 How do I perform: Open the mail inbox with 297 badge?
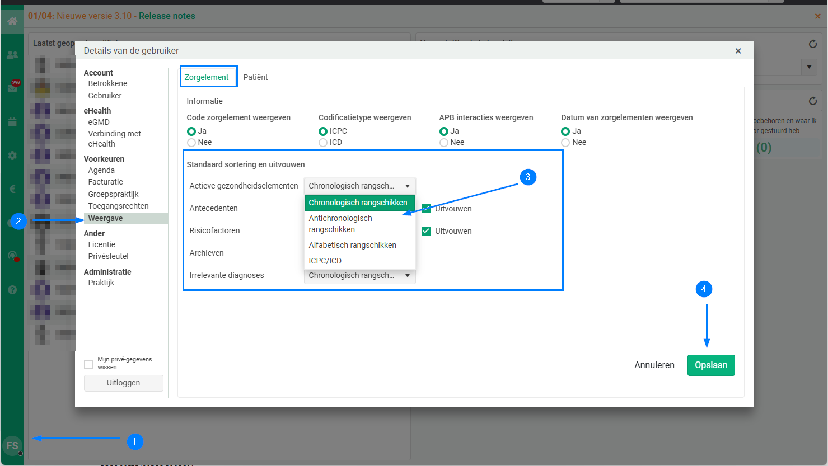coord(12,87)
